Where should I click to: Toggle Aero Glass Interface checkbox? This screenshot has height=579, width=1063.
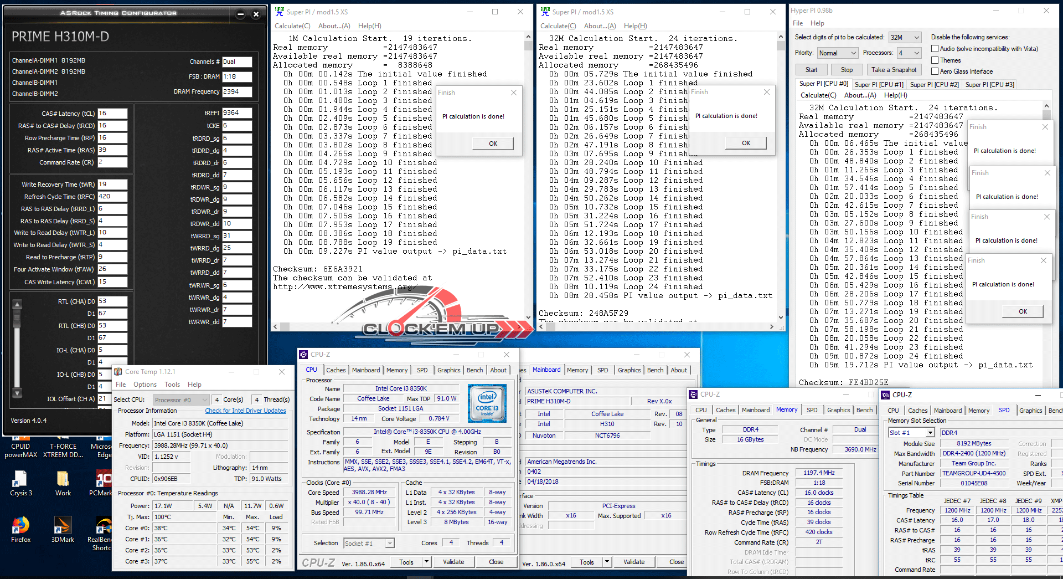click(x=935, y=71)
